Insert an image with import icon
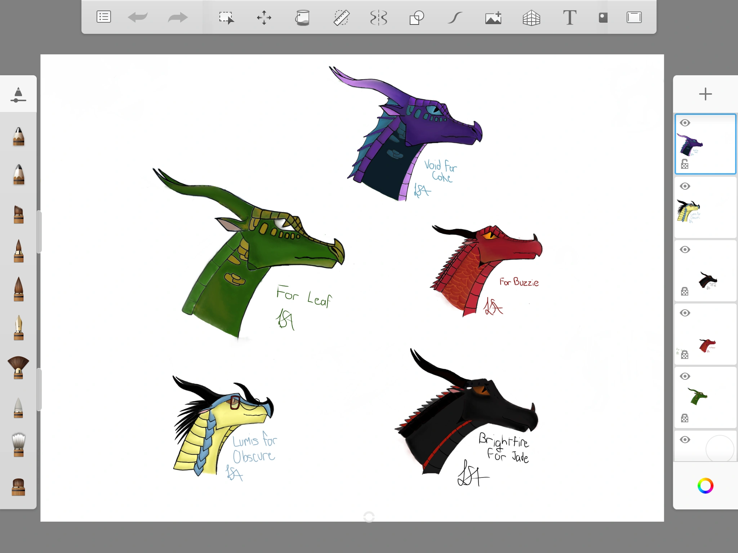 tap(493, 17)
